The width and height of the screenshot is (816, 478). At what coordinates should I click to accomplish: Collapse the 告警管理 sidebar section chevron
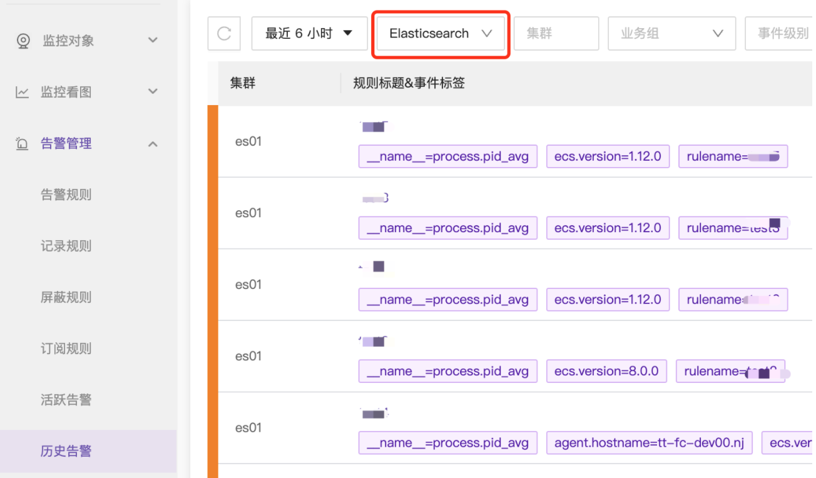point(153,144)
